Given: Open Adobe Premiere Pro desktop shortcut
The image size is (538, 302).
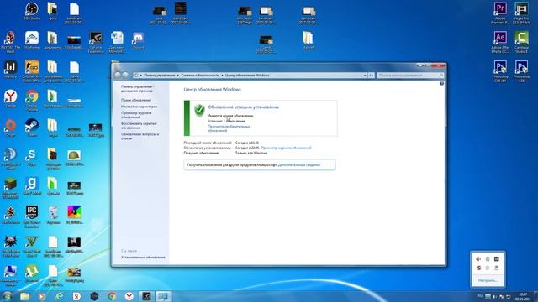Looking at the screenshot, I should point(500,13).
